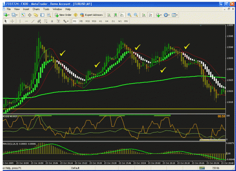236x171 pixels.
Task: Click the 7/0 kb traffic indicator
Action: [x=216, y=168]
